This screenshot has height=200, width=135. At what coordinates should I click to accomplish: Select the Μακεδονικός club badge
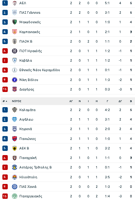[15, 22]
